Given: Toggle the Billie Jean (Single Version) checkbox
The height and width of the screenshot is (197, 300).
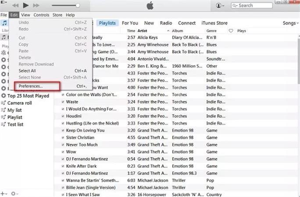Looking at the screenshot, I should click(63, 187).
